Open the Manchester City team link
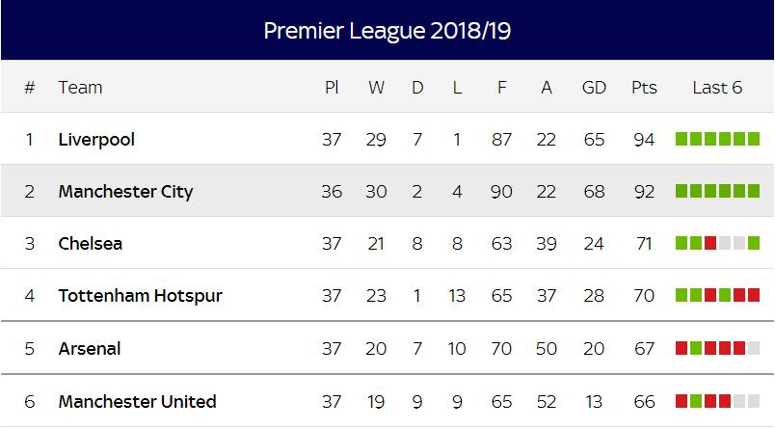 [125, 192]
